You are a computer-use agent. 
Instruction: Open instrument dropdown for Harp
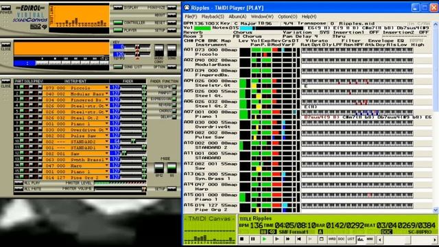tap(107, 165)
